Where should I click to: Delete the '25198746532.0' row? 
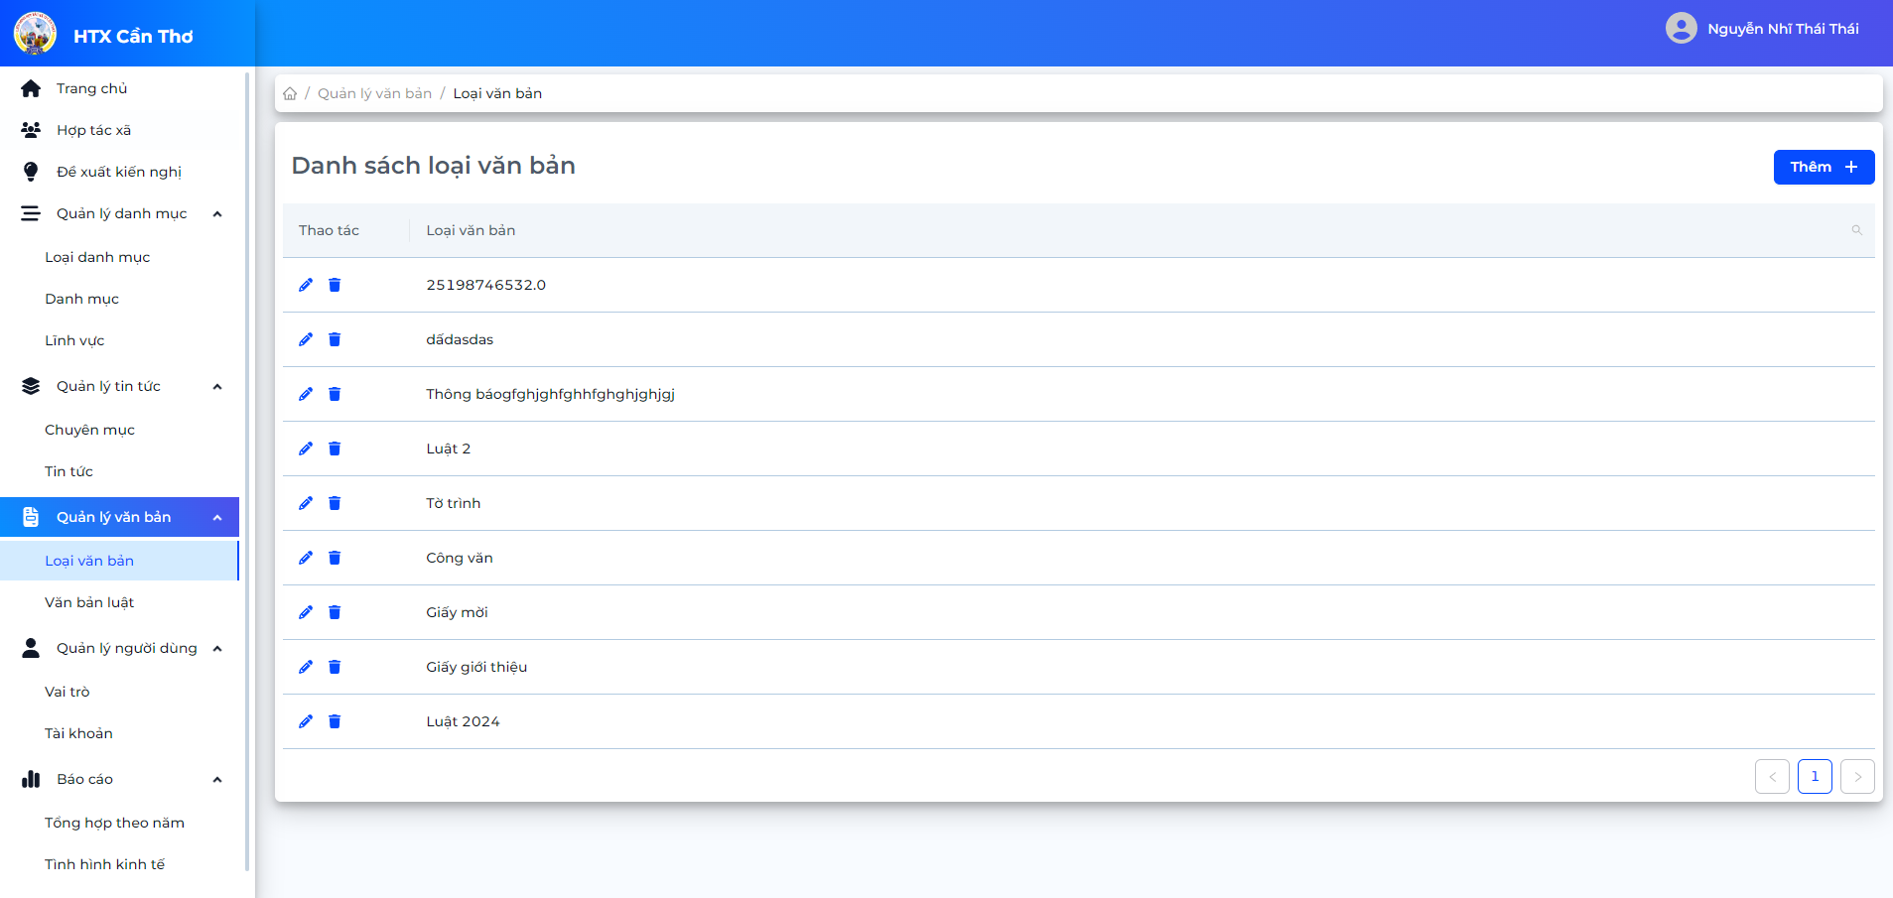click(335, 285)
